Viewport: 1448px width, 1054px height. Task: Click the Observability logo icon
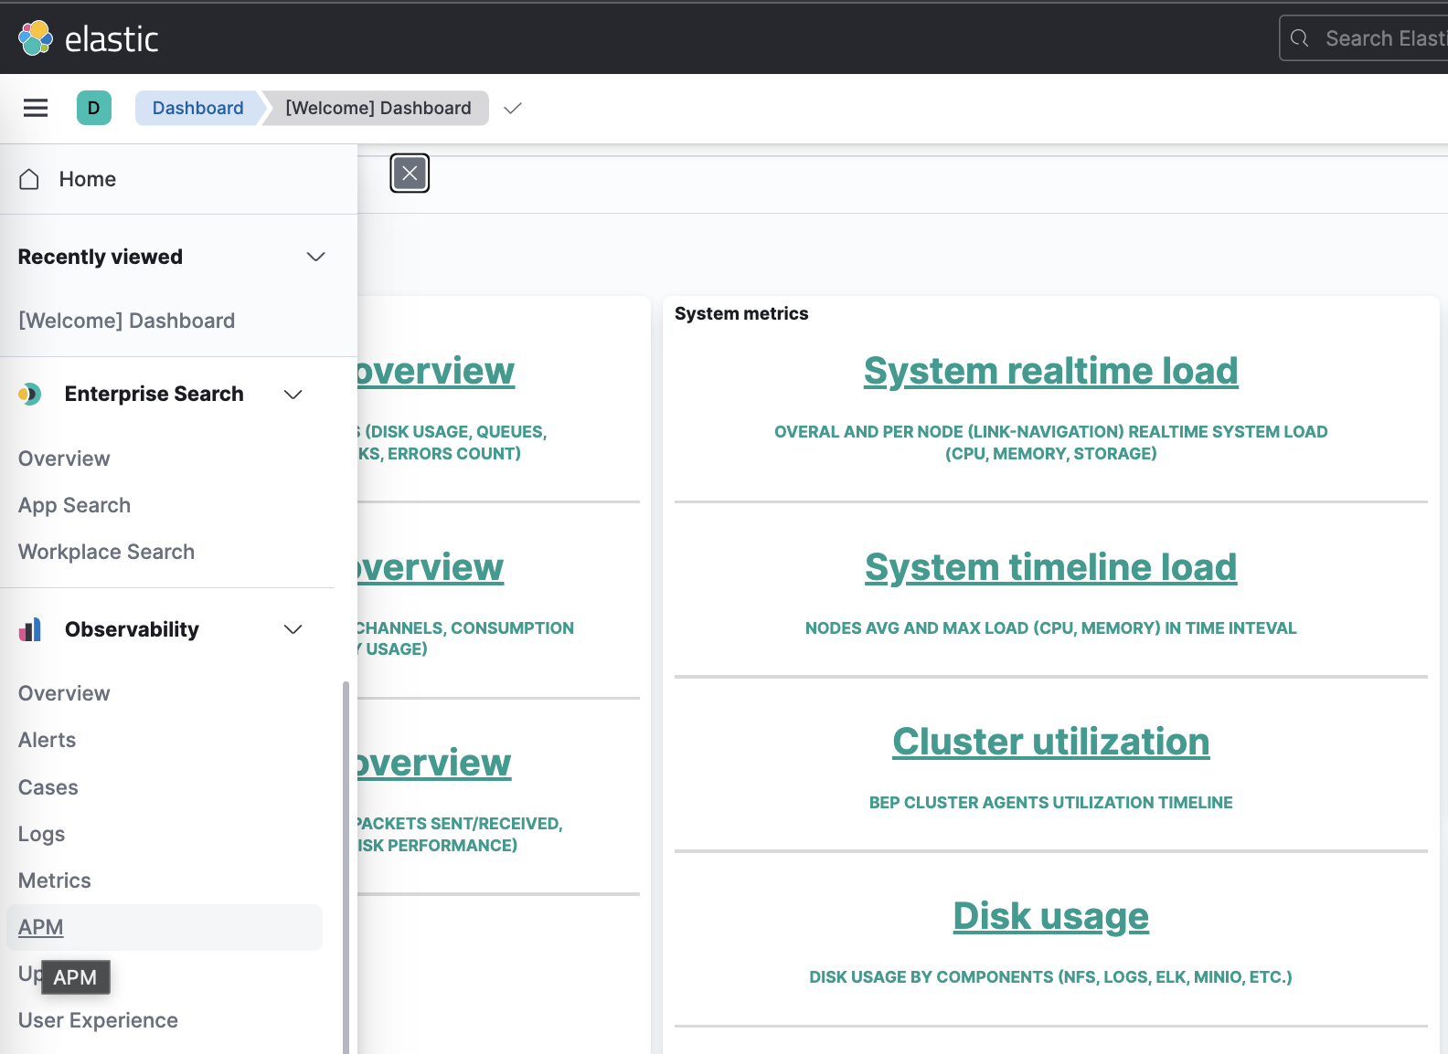click(x=30, y=629)
